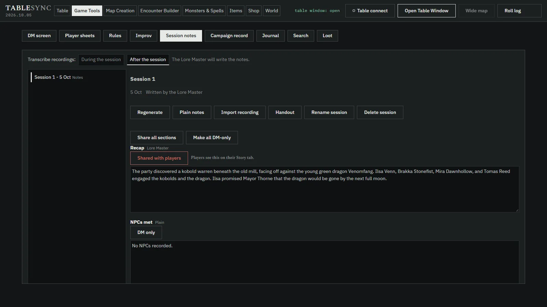Select the Session notes subtab
Viewport: 547px width, 307px height.
tap(181, 36)
